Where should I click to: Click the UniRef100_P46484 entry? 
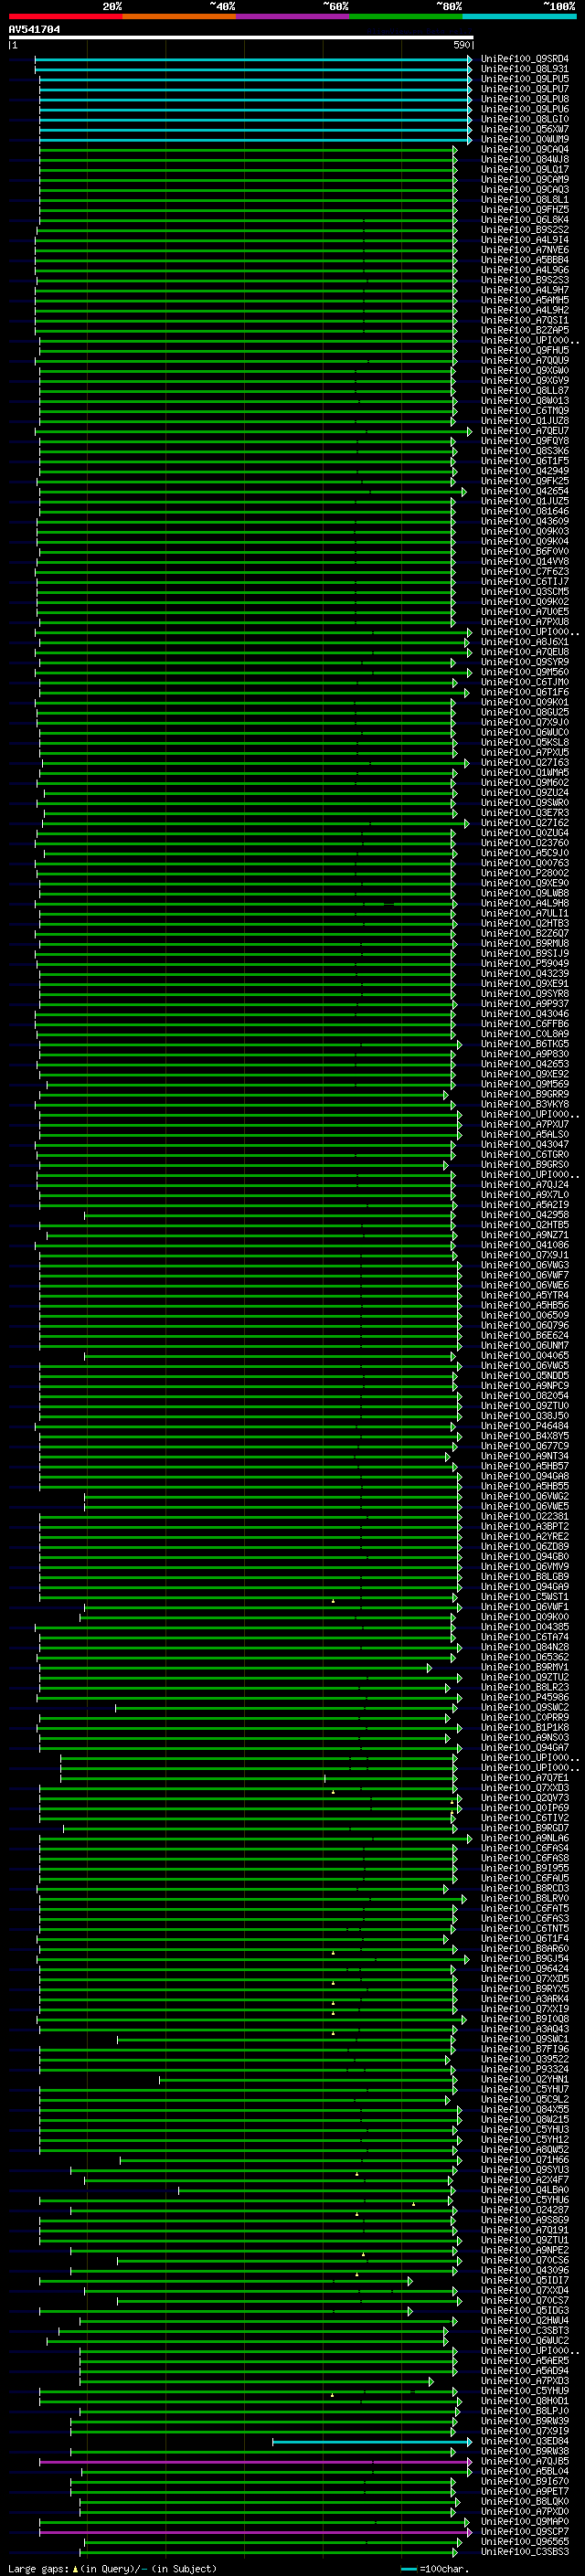[x=524, y=1426]
